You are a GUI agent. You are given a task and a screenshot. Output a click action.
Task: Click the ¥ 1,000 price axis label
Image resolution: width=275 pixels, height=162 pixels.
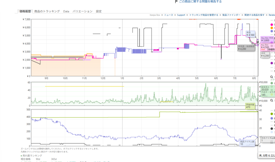pyautogui.click(x=27, y=68)
